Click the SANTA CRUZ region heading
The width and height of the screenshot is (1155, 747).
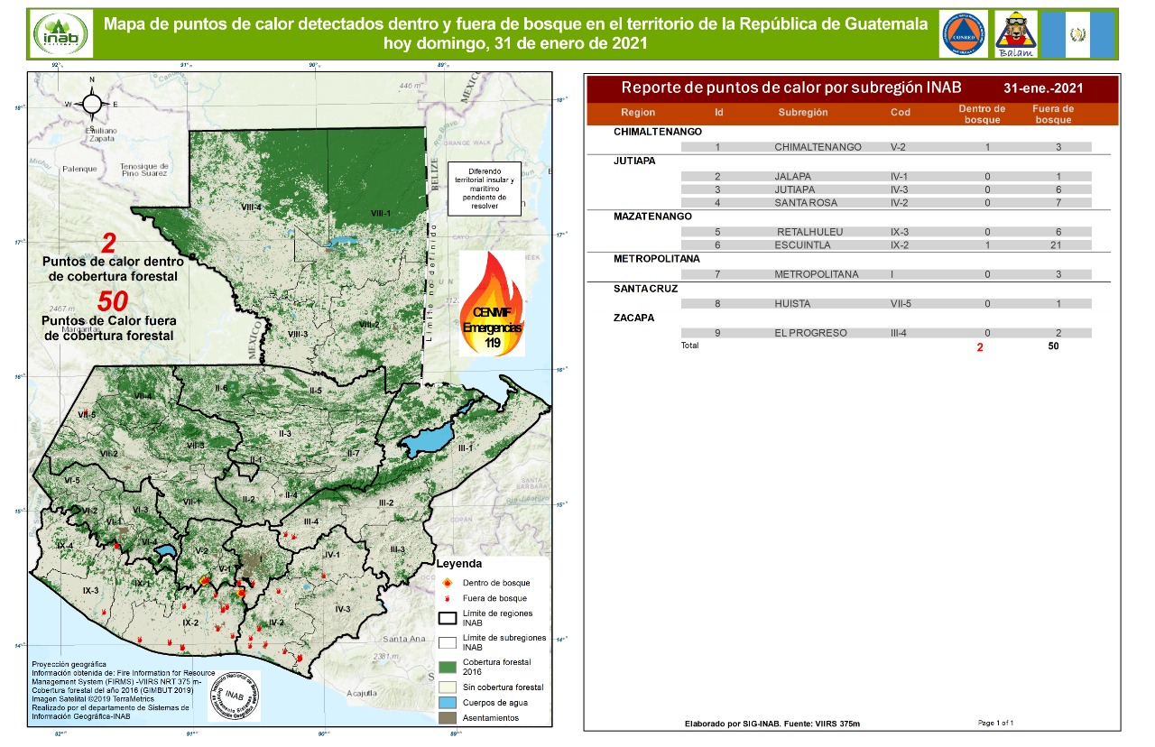click(x=645, y=289)
